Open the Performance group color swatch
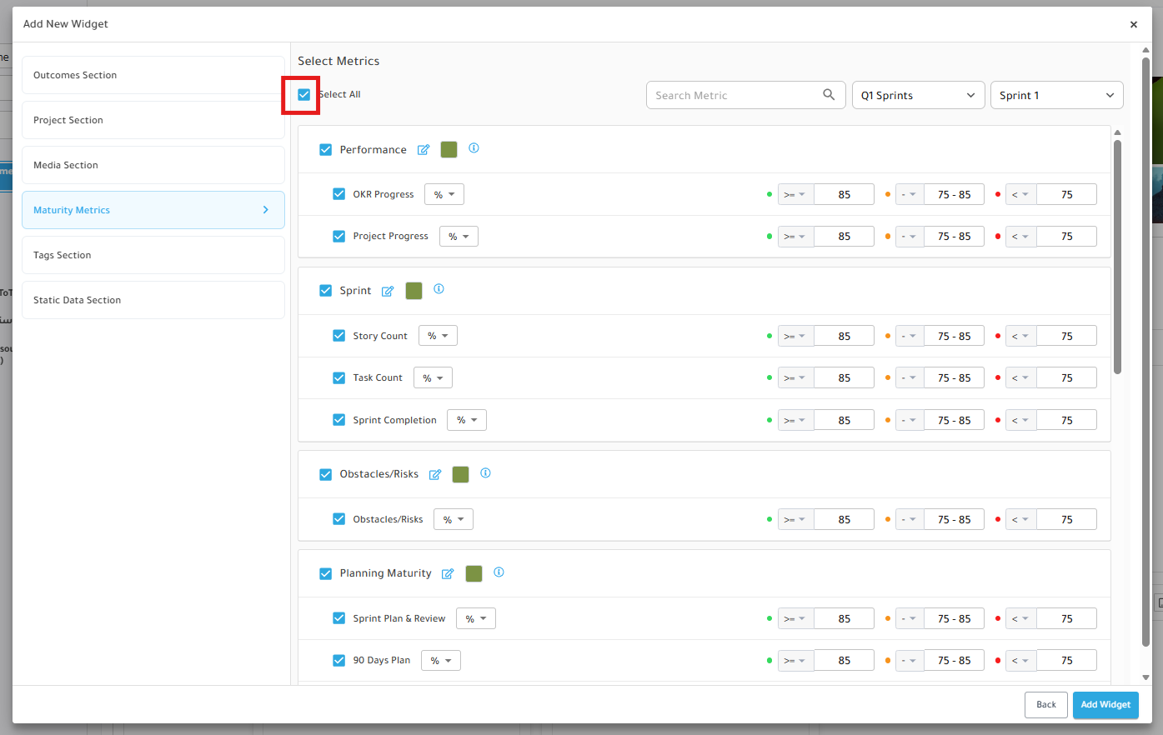Viewport: 1163px width, 735px height. pyautogui.click(x=449, y=150)
